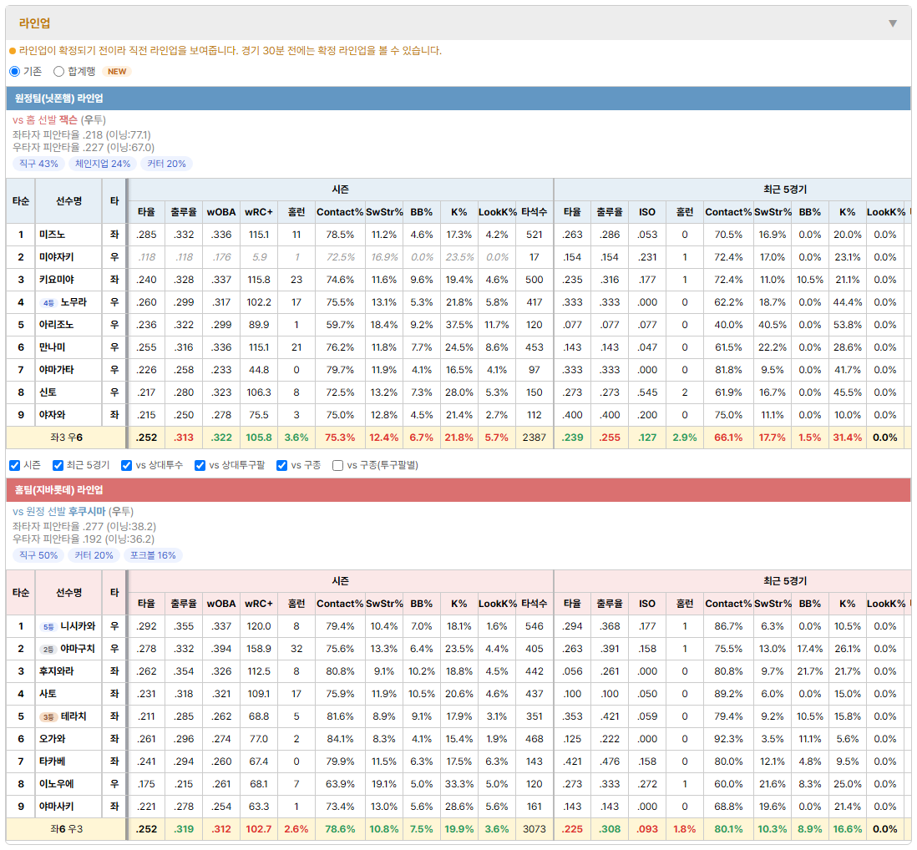This screenshot has height=850, width=917.
Task: Toggle the vs 상대투수 checkbox
Action: pyautogui.click(x=126, y=465)
